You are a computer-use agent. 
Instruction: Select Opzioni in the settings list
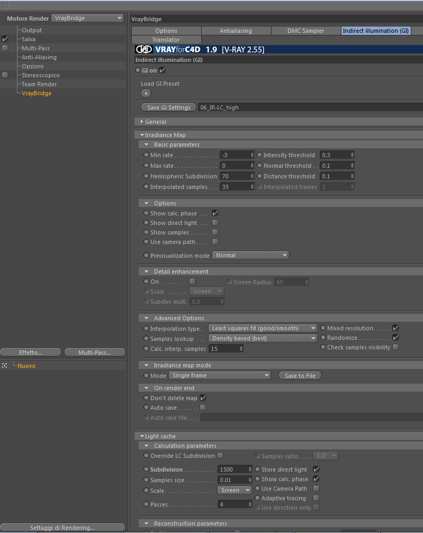click(x=33, y=66)
